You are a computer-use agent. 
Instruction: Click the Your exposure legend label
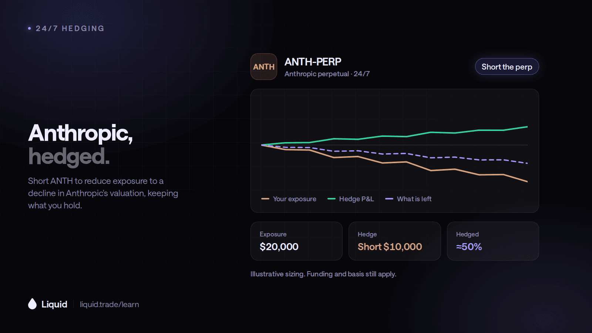(x=295, y=199)
